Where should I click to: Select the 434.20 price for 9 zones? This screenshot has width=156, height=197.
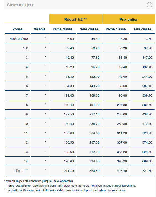point(147,114)
